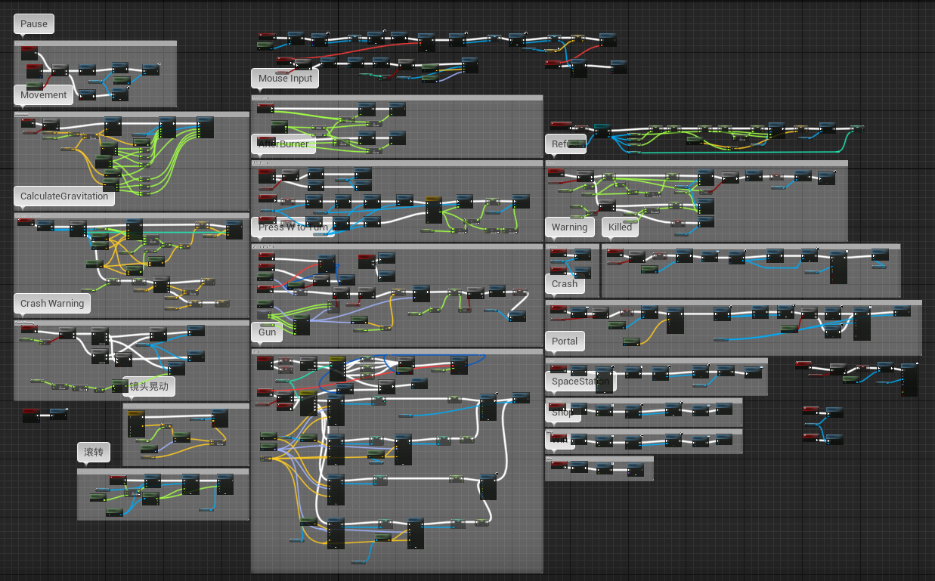Select the Shop comment label
The width and height of the screenshot is (935, 581).
562,413
